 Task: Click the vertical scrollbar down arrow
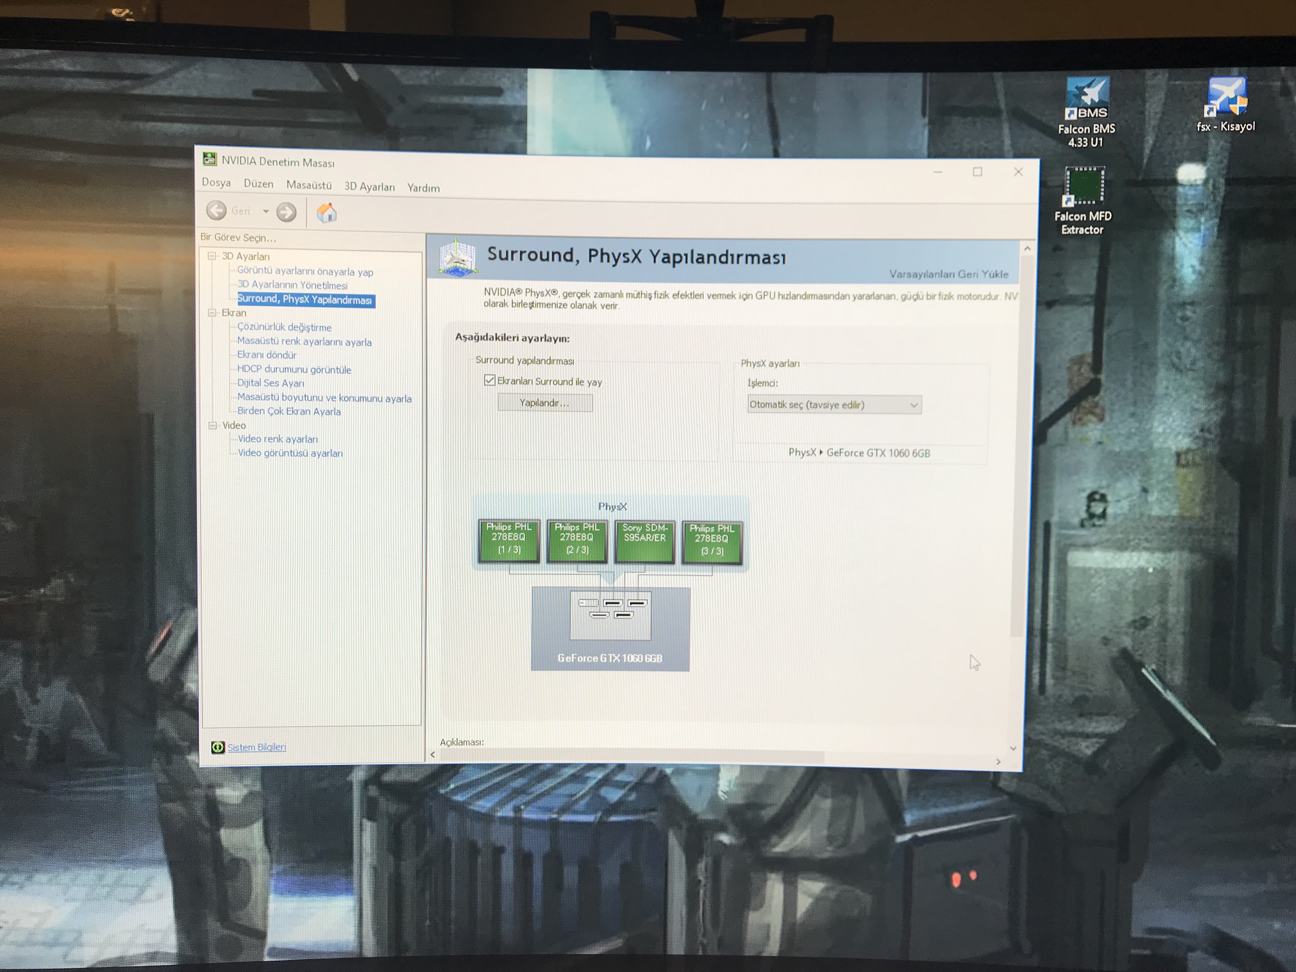[1013, 748]
